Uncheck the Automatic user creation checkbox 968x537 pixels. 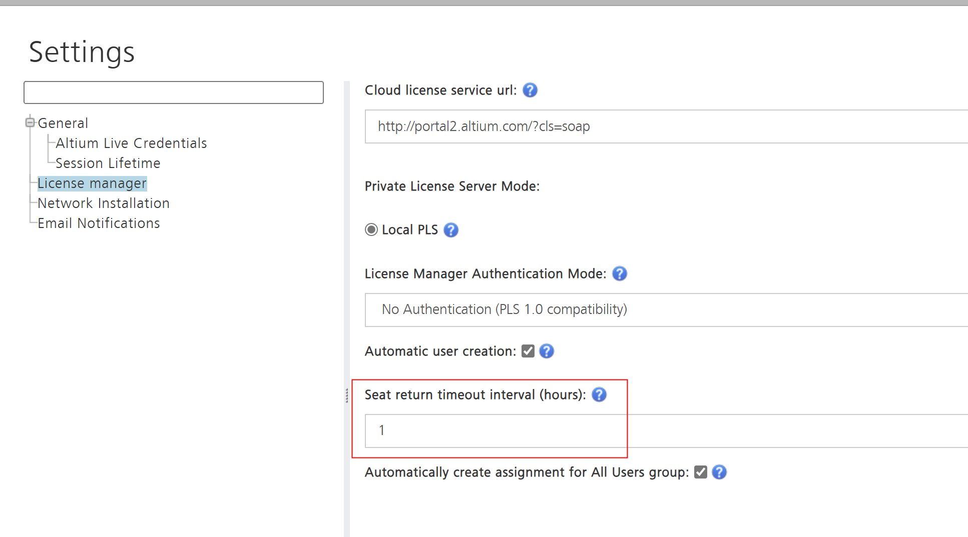[x=528, y=351]
